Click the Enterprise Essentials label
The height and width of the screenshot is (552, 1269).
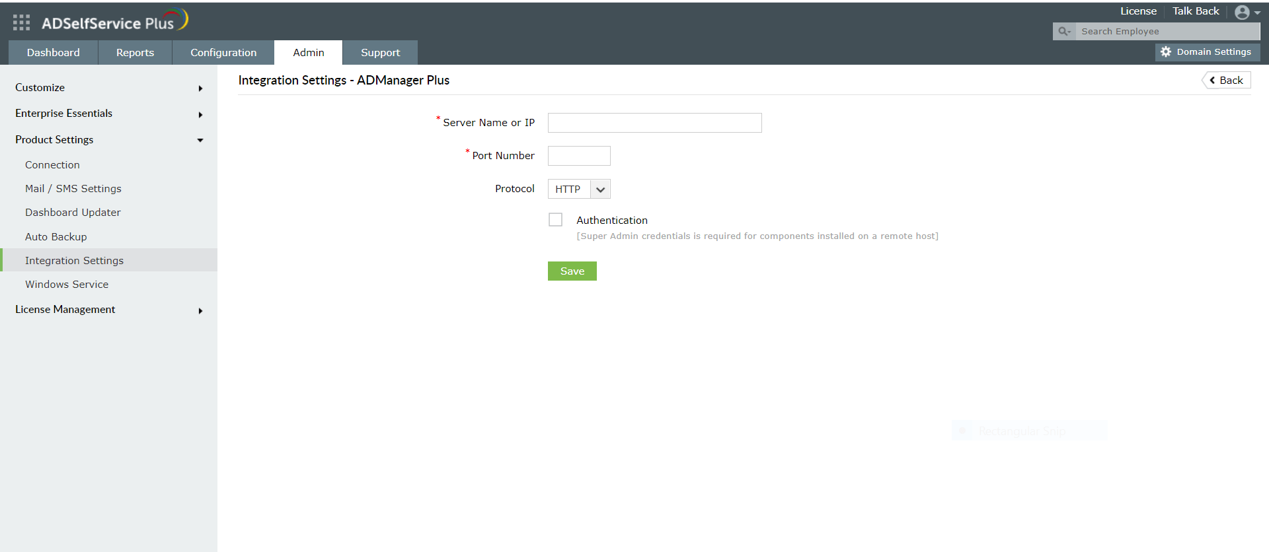click(63, 114)
